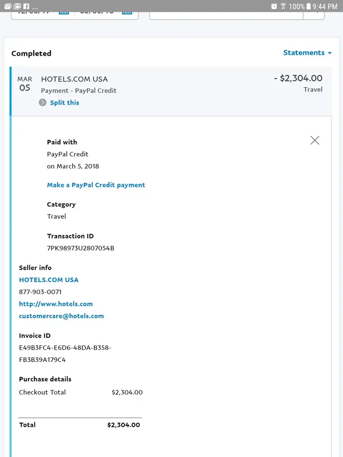Click Make a PayPal Credit payment
The height and width of the screenshot is (457, 343).
tap(96, 185)
